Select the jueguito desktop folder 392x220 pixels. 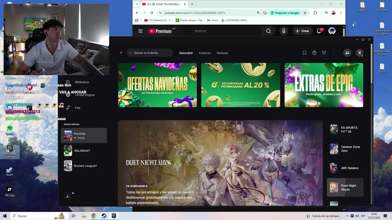(363, 7)
